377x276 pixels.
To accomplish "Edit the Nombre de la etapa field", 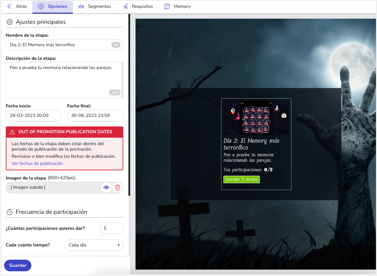I will [x=64, y=45].
